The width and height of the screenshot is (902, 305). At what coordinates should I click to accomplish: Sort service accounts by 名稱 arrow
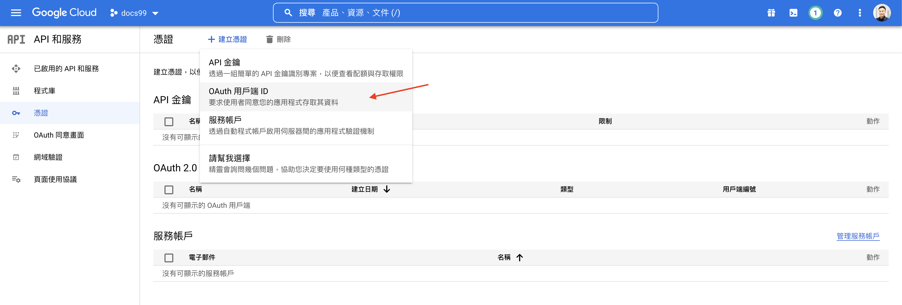[x=520, y=258]
